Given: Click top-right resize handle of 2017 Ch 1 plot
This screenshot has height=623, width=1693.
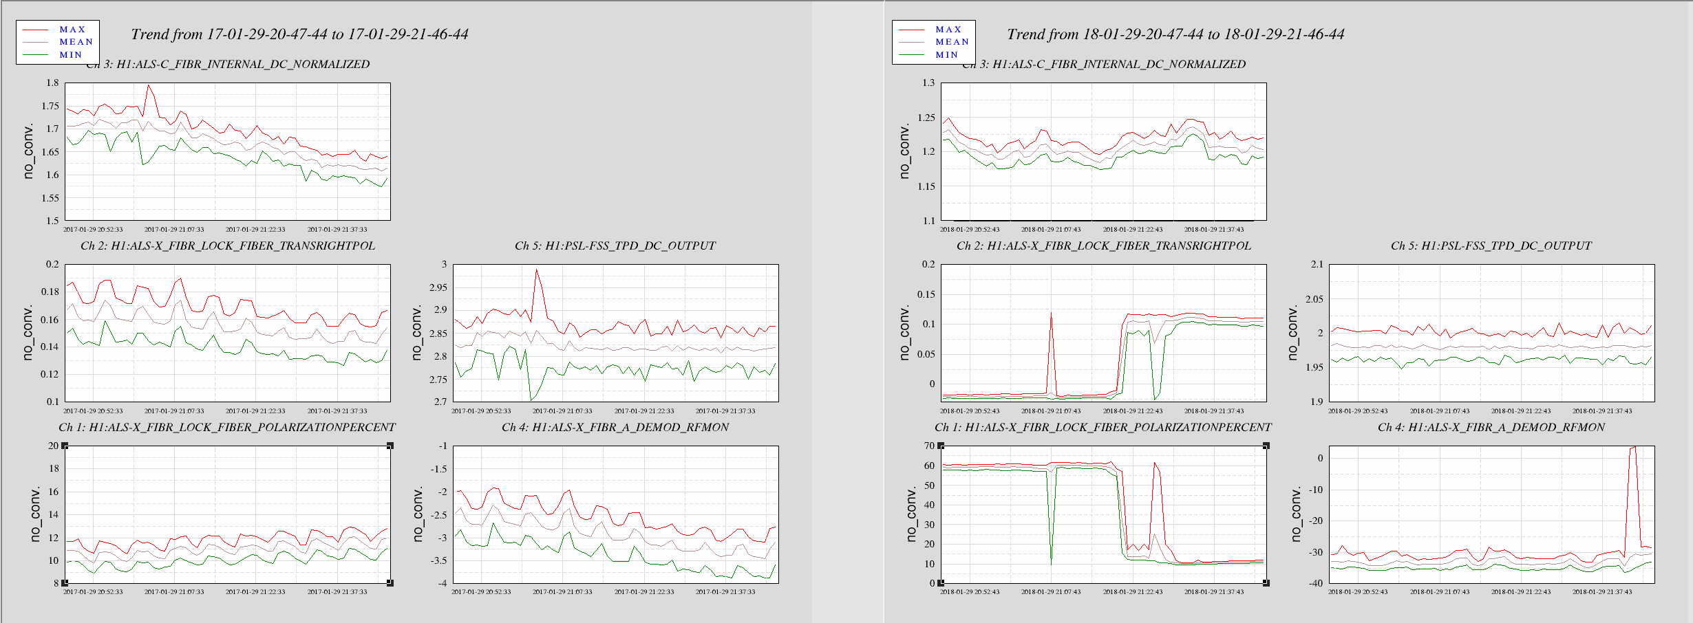Looking at the screenshot, I should click(x=390, y=446).
